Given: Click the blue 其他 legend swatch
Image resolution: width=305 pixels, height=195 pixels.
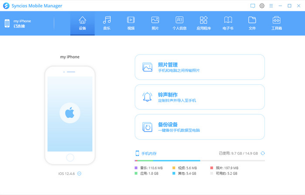Looking at the screenshot, I should pos(174,173).
